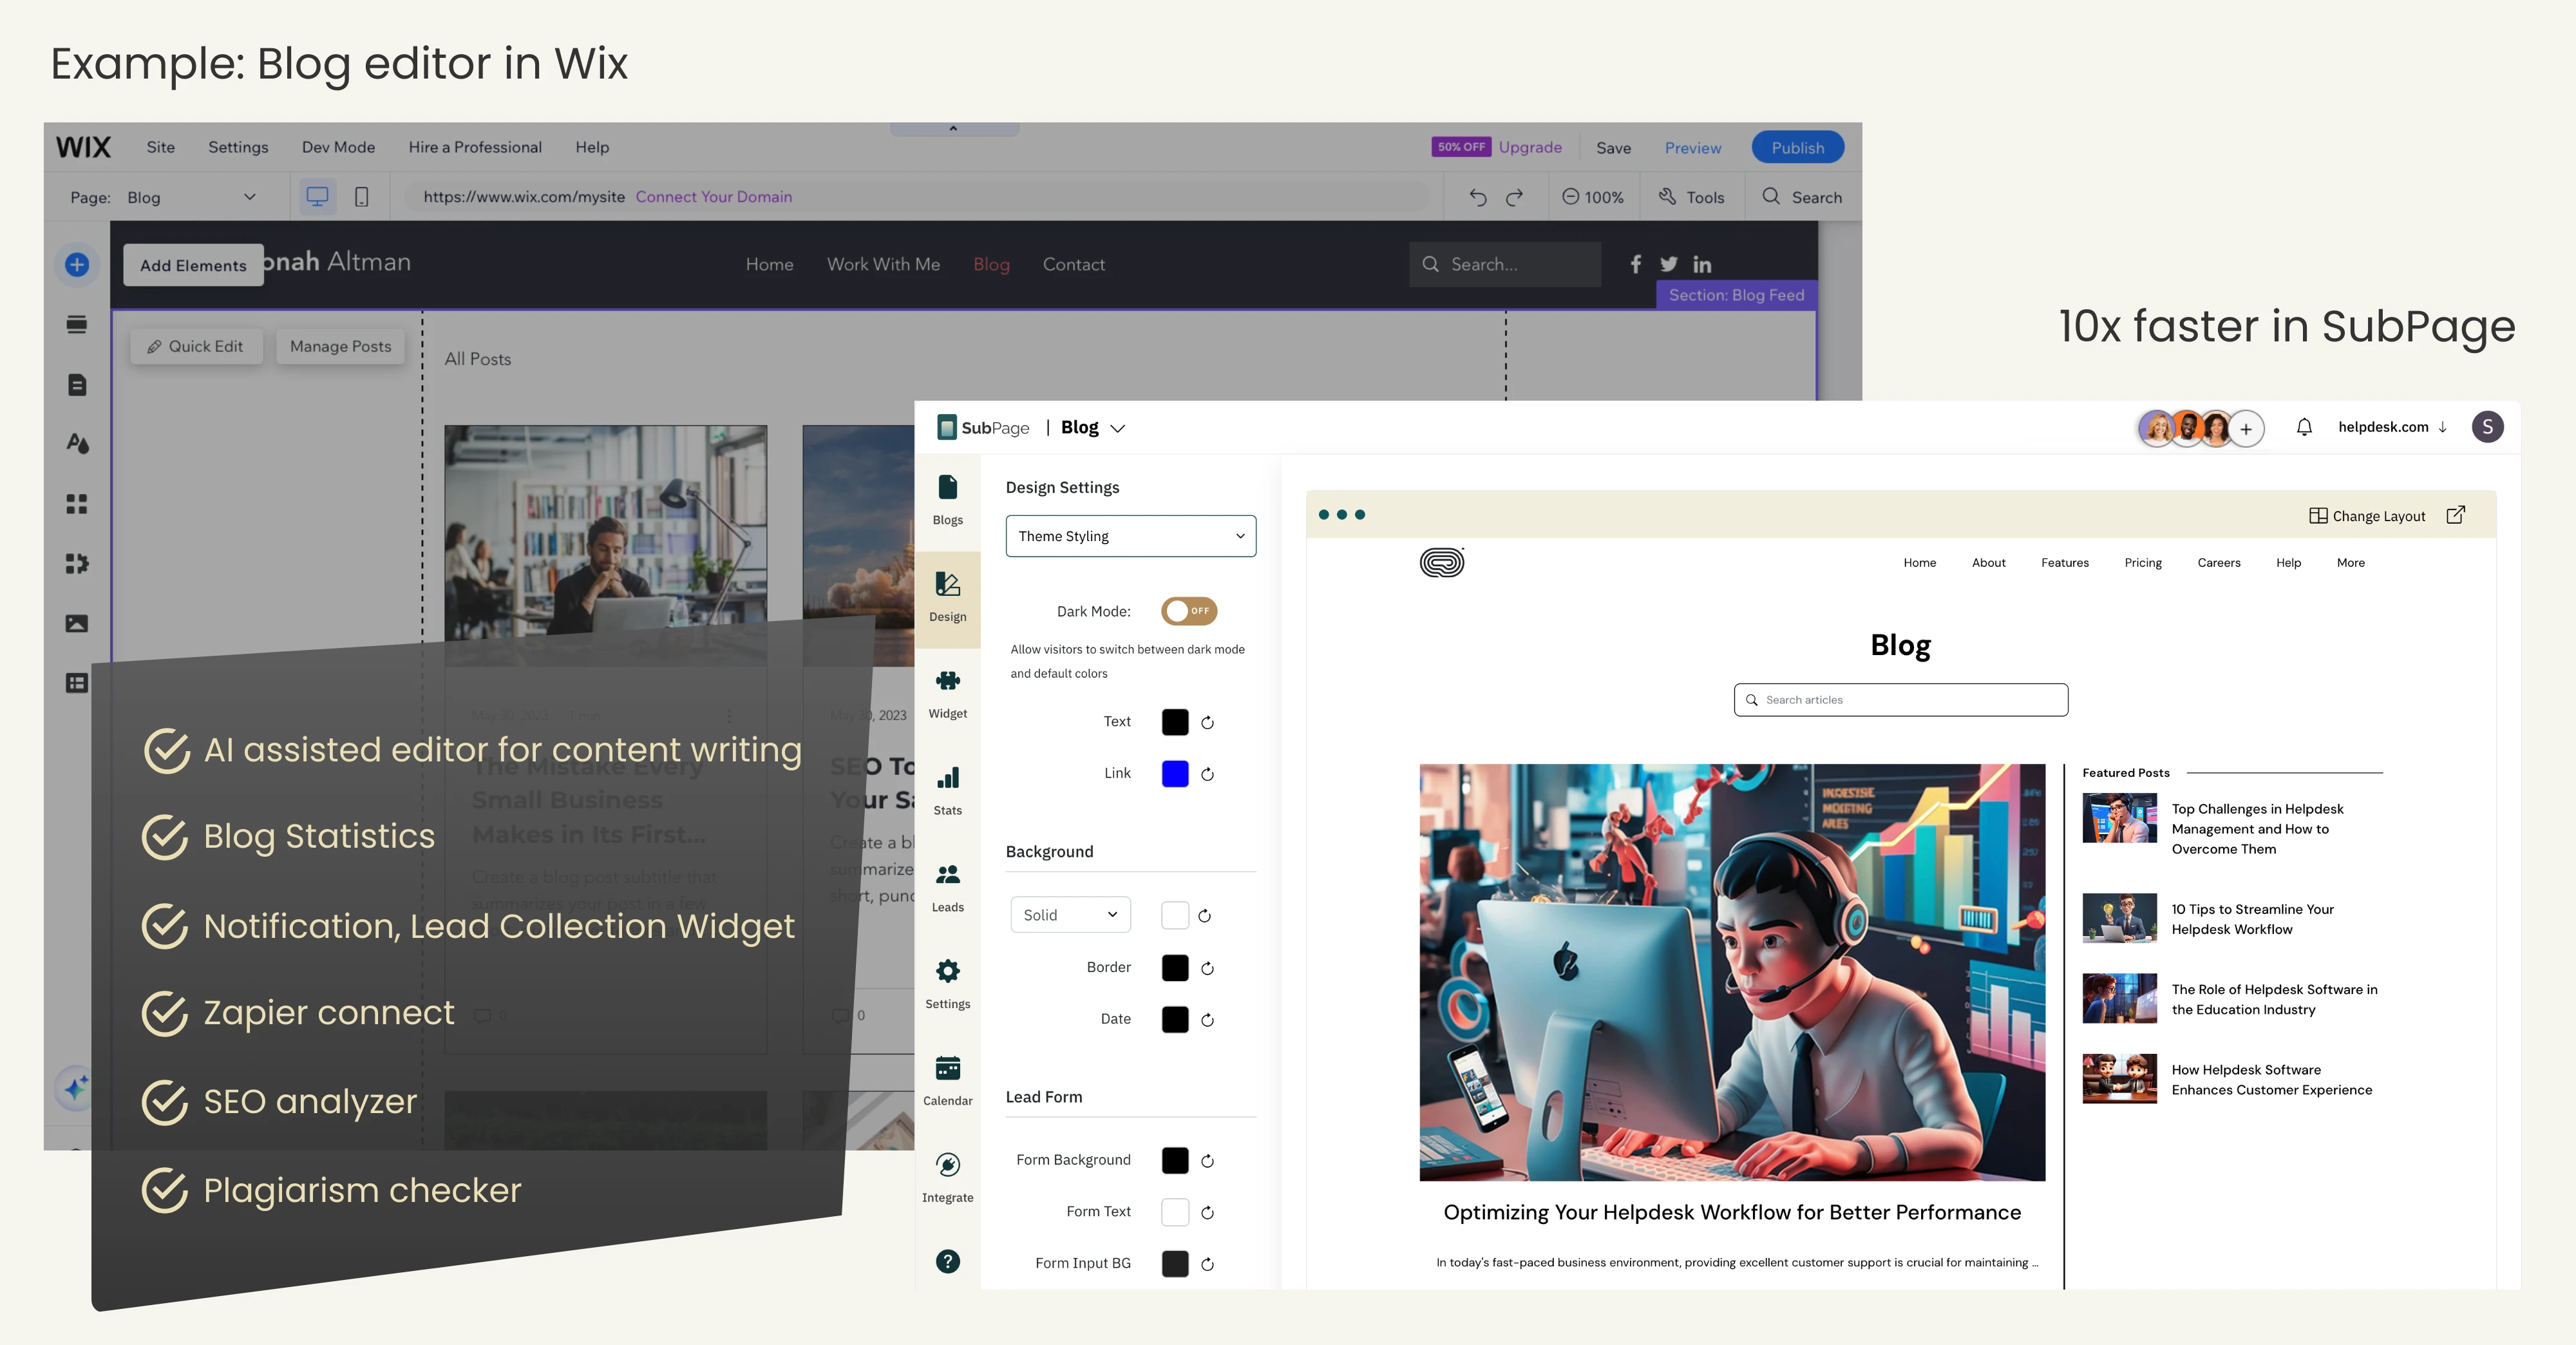
Task: Reset the Text color
Action: point(1207,722)
